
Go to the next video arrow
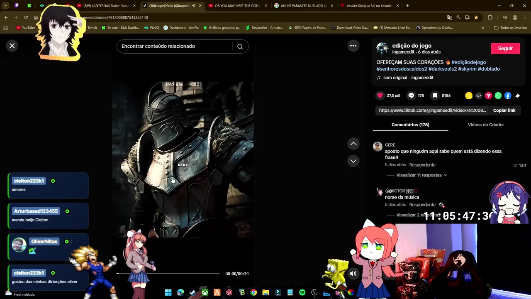353,161
